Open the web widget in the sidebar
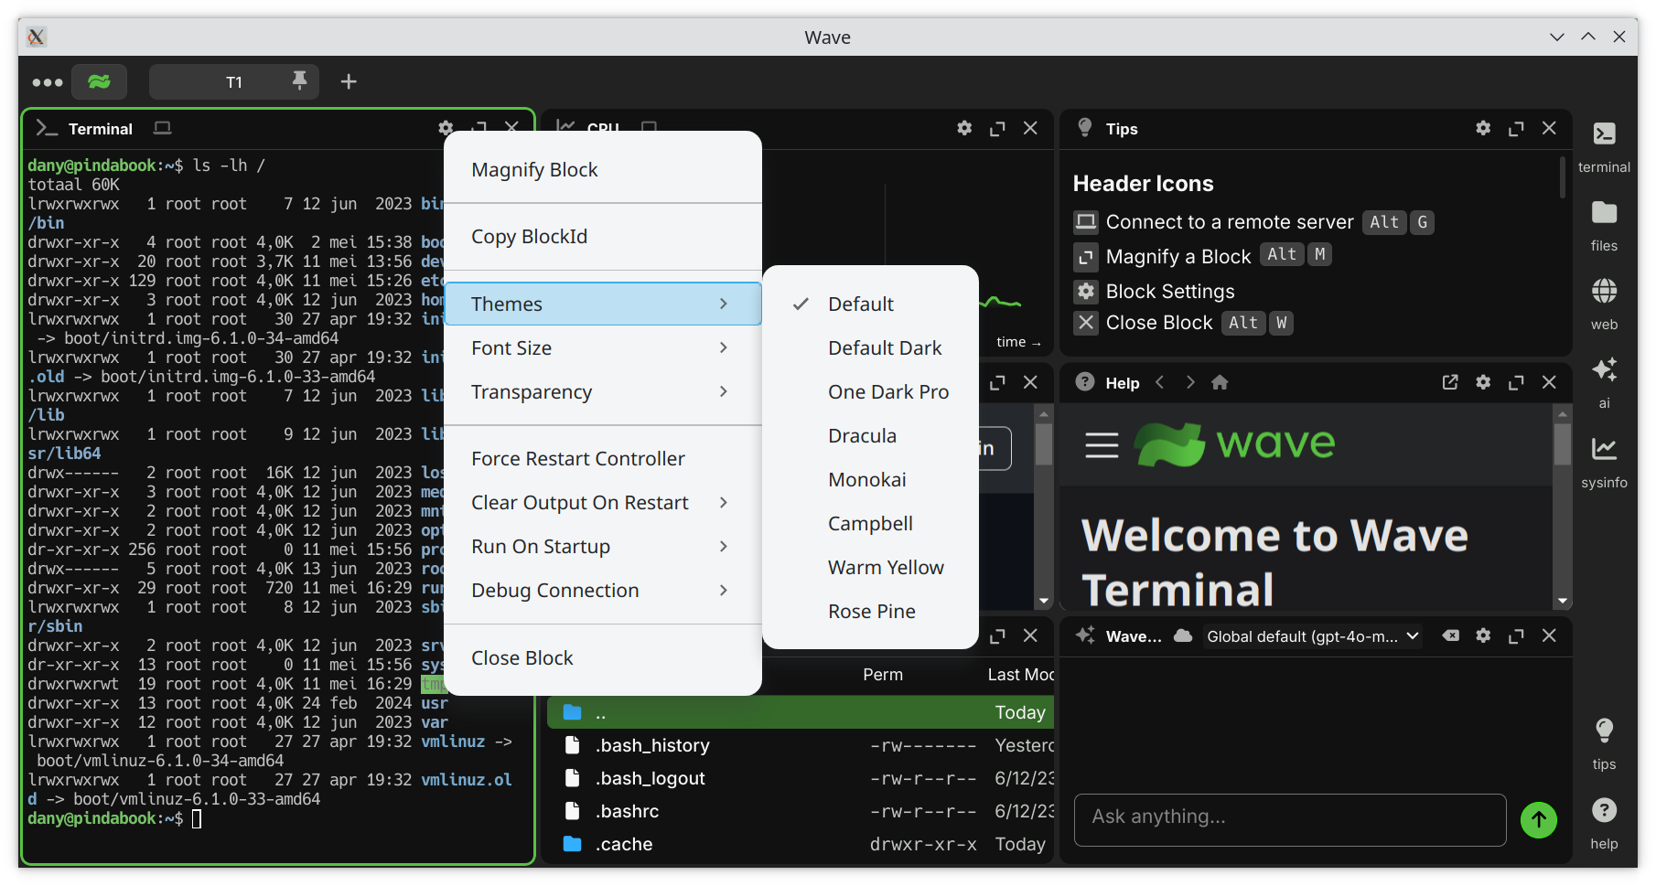Image resolution: width=1656 pixels, height=886 pixels. click(x=1604, y=304)
